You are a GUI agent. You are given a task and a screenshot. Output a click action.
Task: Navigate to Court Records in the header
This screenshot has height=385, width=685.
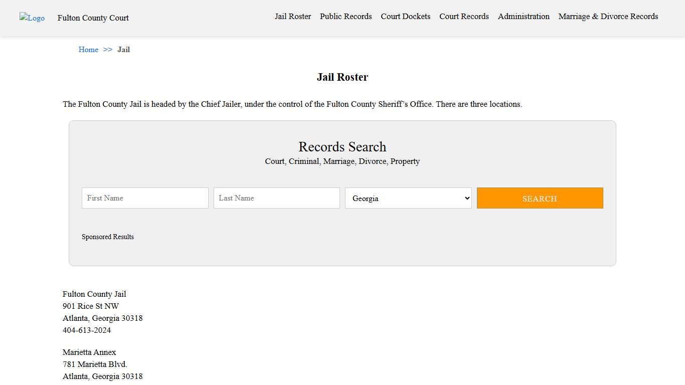pos(464,17)
